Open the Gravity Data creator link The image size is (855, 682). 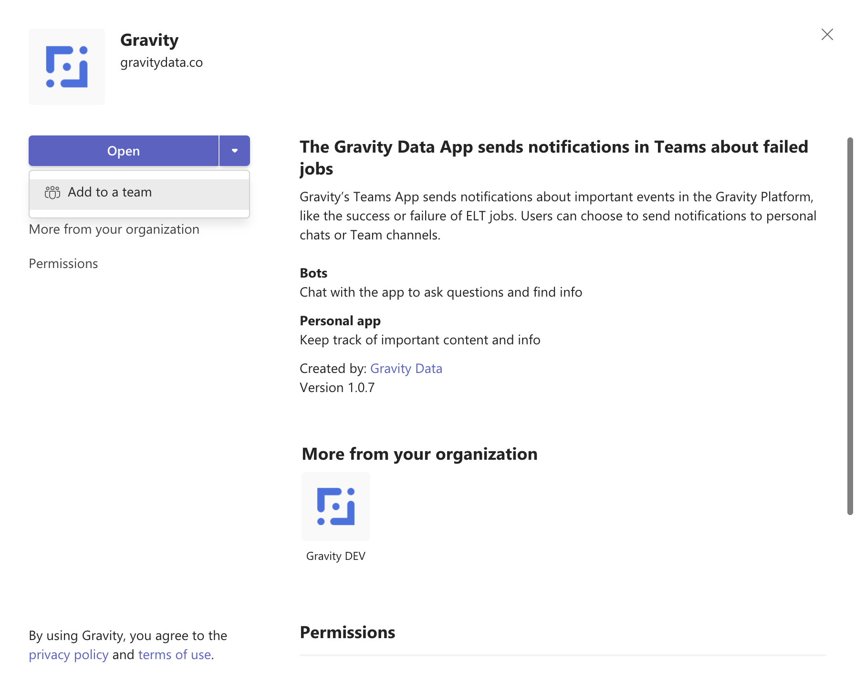[406, 369]
